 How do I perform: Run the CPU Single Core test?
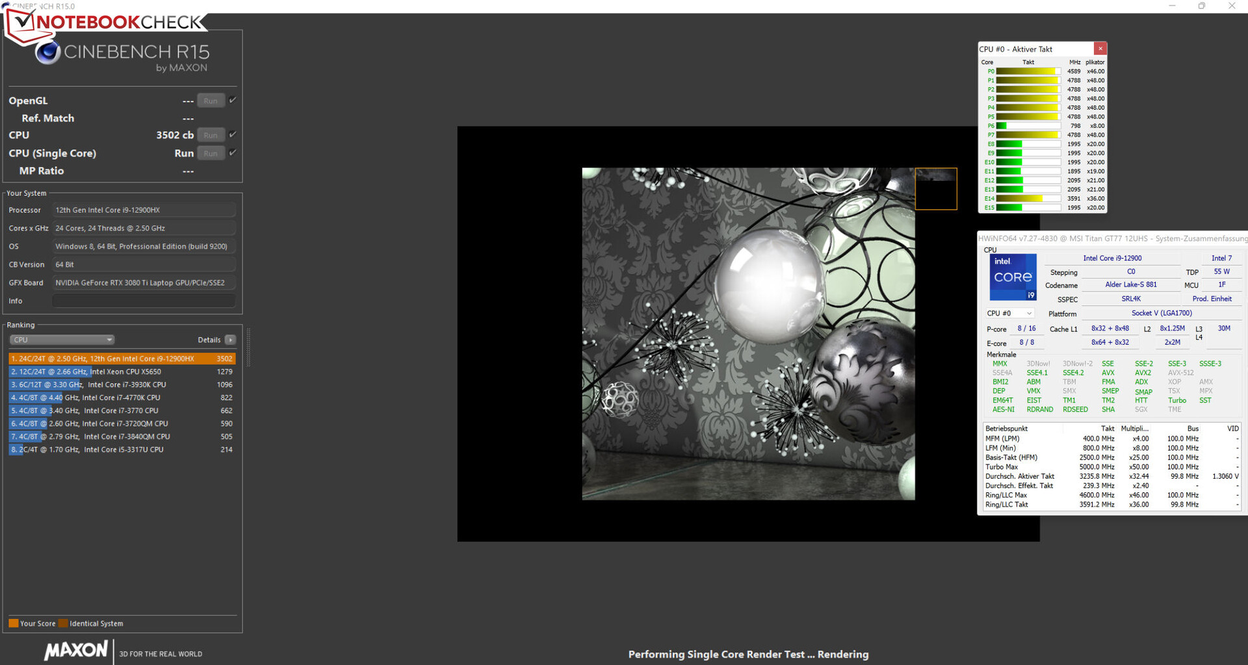coord(211,153)
